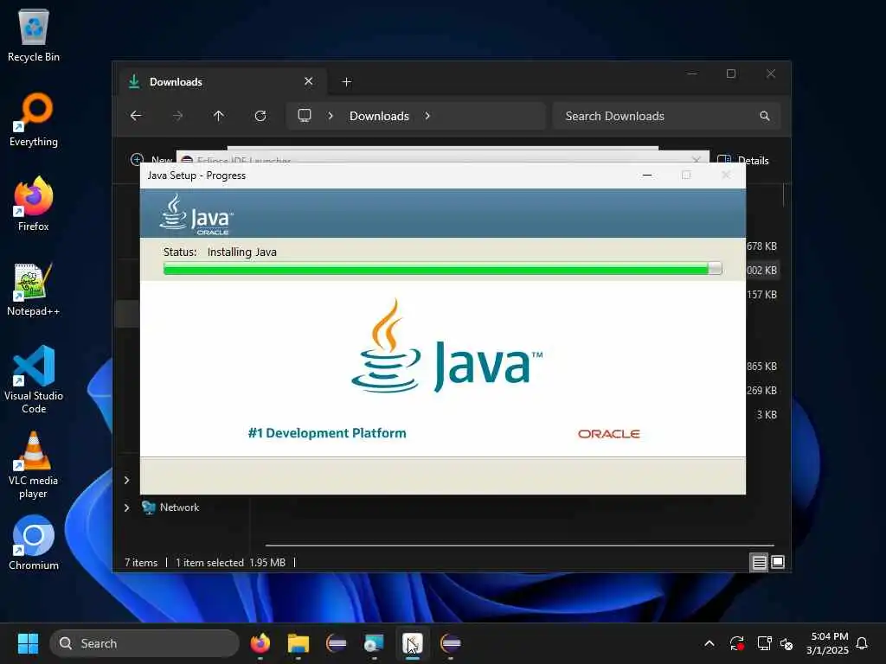Click the "865 KB" file size cell

pyautogui.click(x=761, y=367)
